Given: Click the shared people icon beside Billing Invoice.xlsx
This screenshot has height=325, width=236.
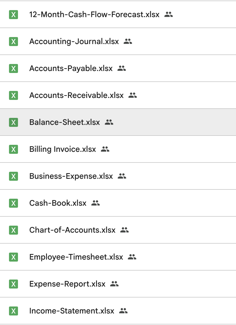Looking at the screenshot, I should (x=105, y=149).
